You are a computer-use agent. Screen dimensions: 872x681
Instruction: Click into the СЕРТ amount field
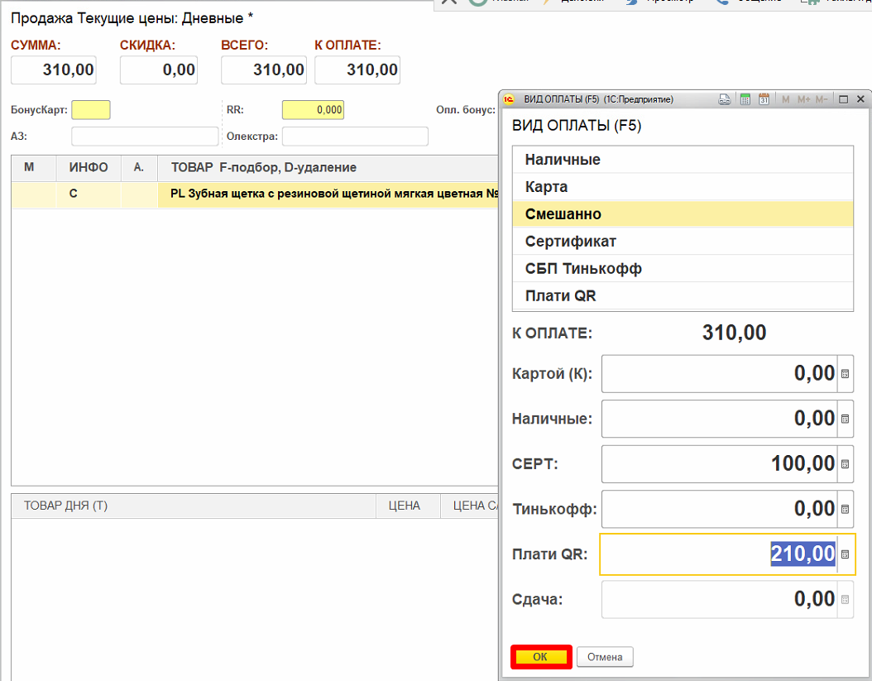718,464
